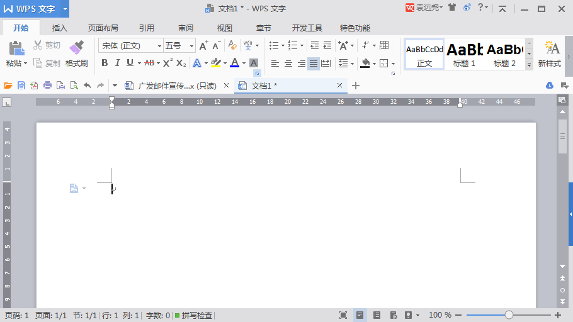Viewport: 573px width, 322px height.
Task: Click the Bold formatting button
Action: click(x=105, y=63)
